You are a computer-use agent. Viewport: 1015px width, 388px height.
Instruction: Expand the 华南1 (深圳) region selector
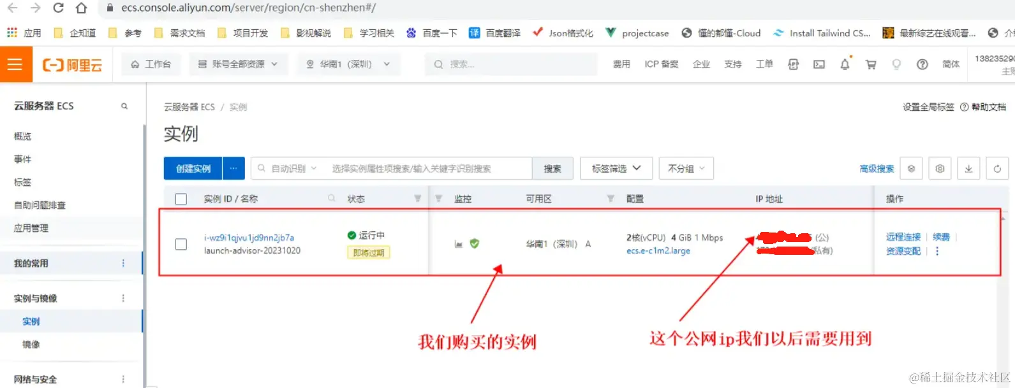point(348,64)
